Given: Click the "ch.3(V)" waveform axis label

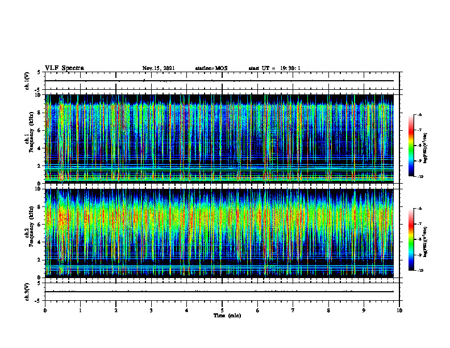Looking at the screenshot, I should (27, 292).
